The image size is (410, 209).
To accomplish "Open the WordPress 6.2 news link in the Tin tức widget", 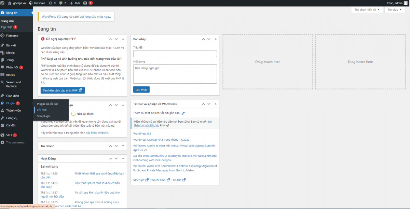I will click(142, 134).
